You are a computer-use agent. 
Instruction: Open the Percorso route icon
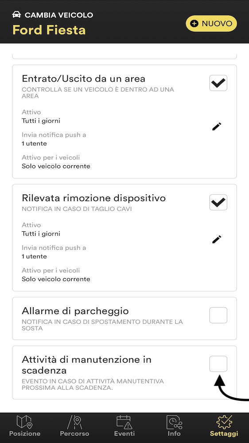pos(74,422)
